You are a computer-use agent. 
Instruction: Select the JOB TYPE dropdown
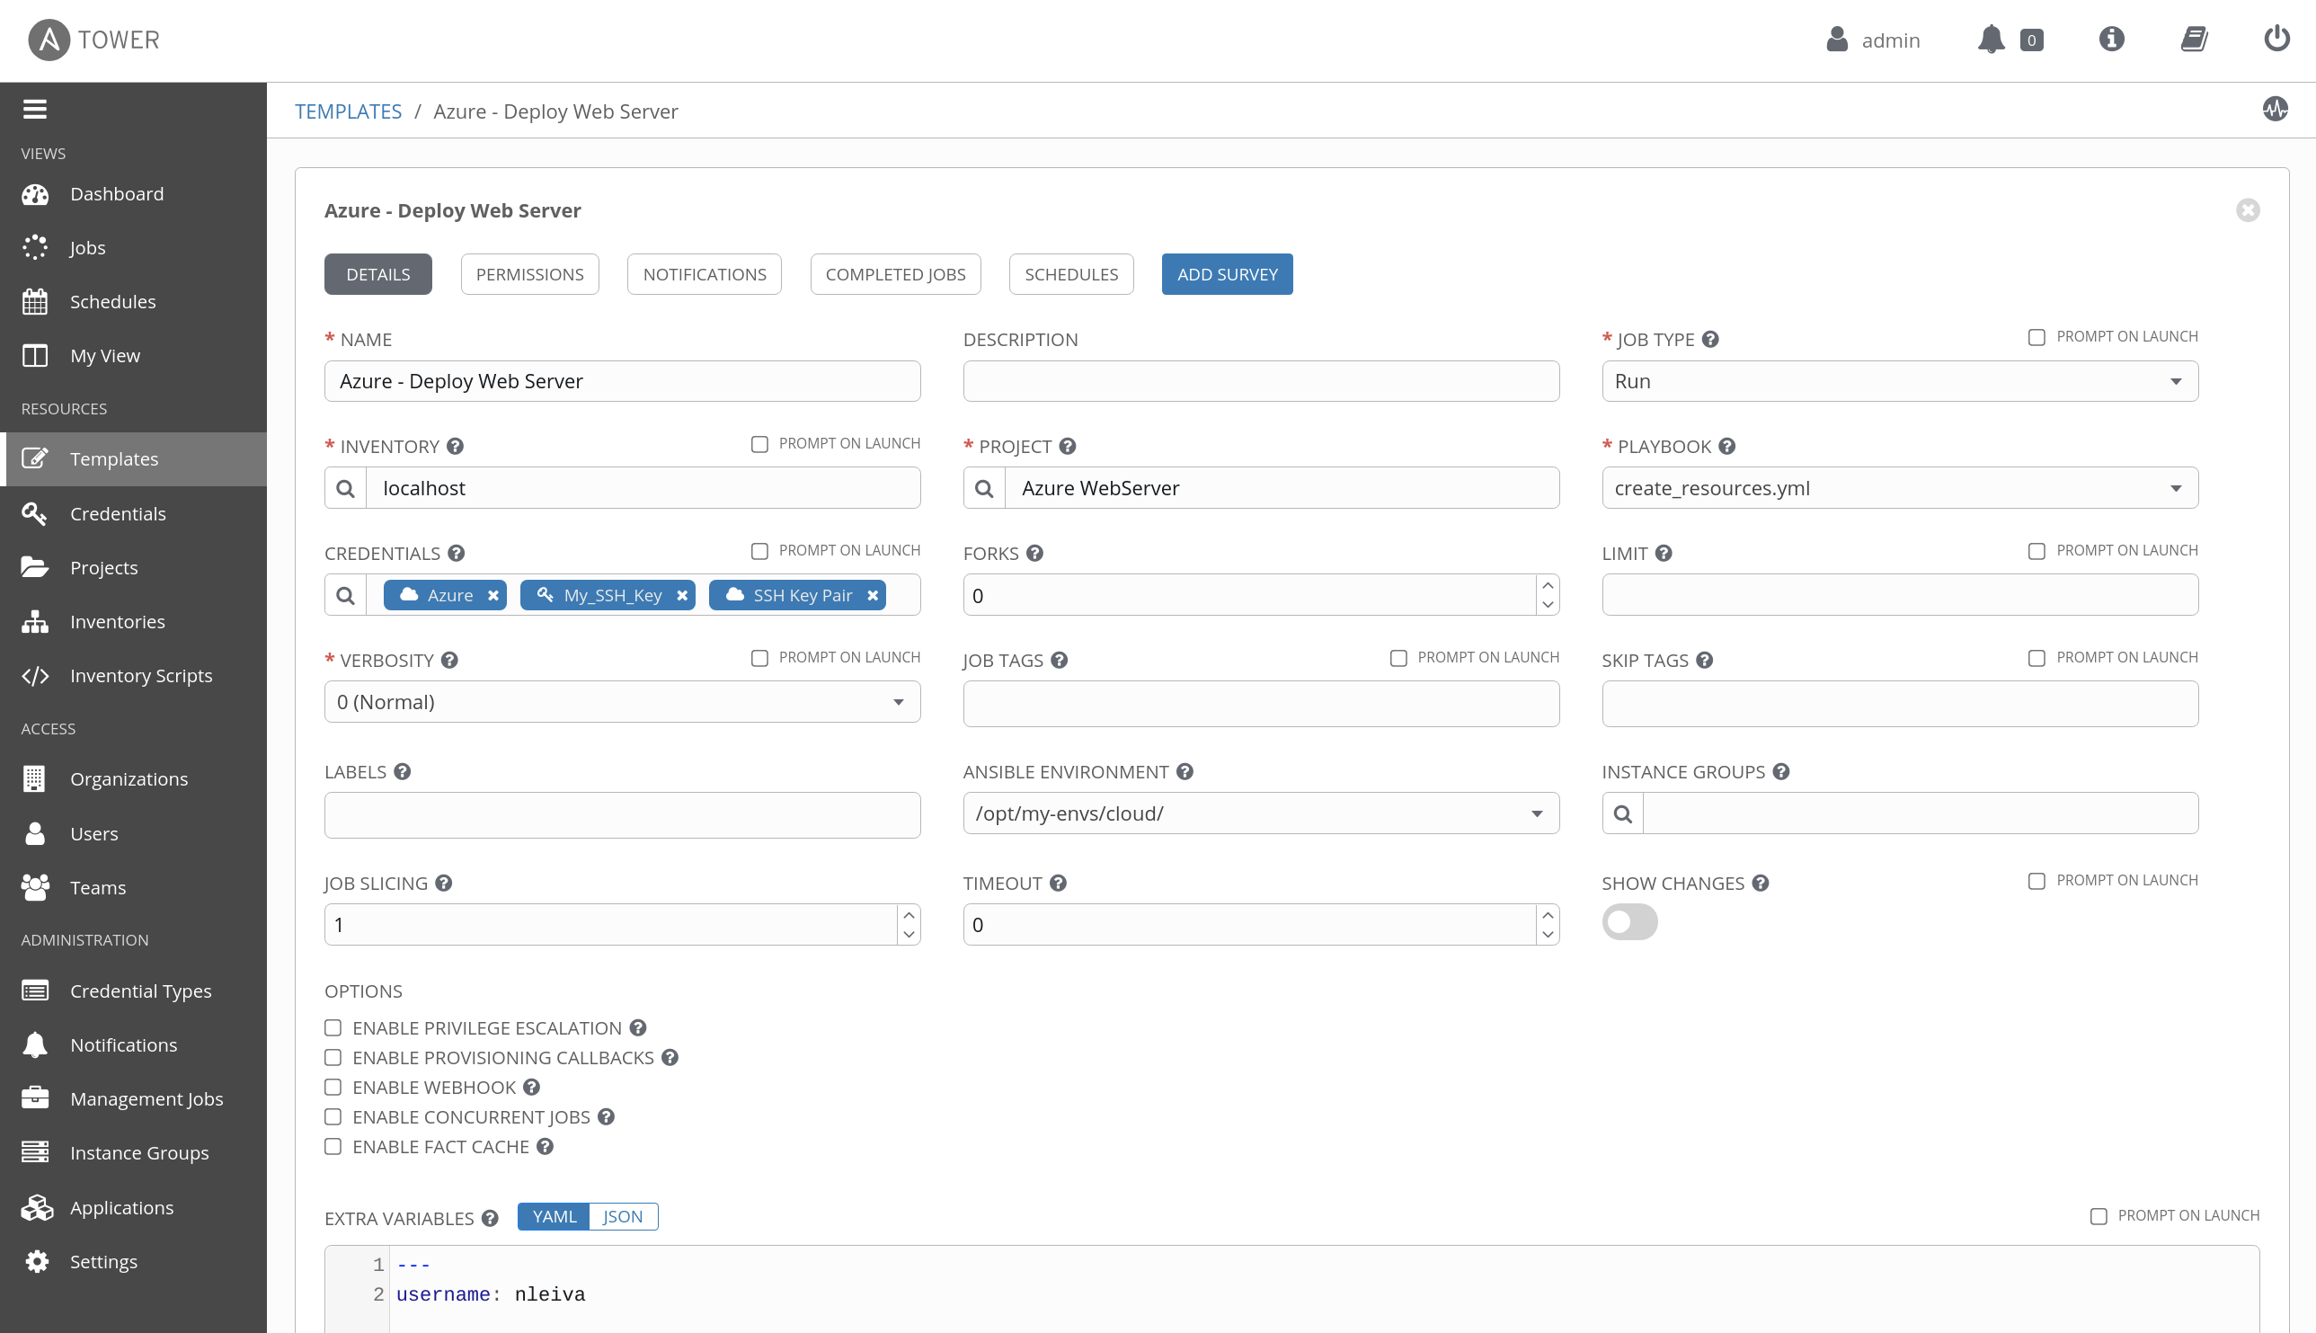pyautogui.click(x=1899, y=380)
